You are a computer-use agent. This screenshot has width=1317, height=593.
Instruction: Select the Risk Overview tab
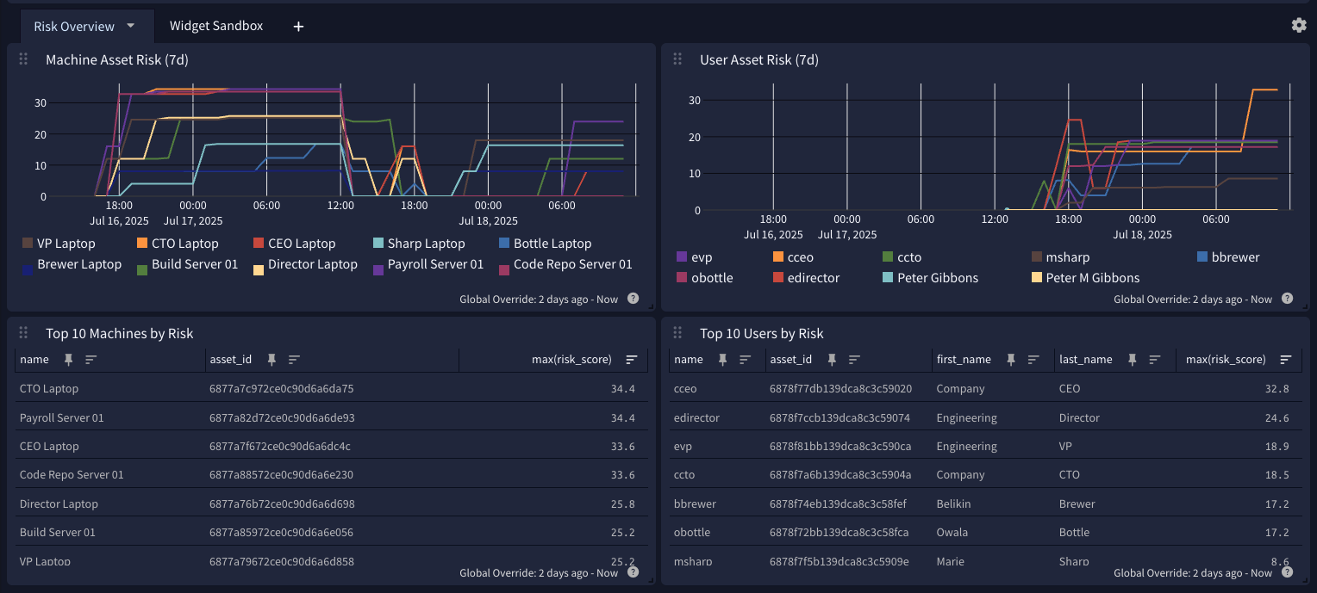point(74,27)
